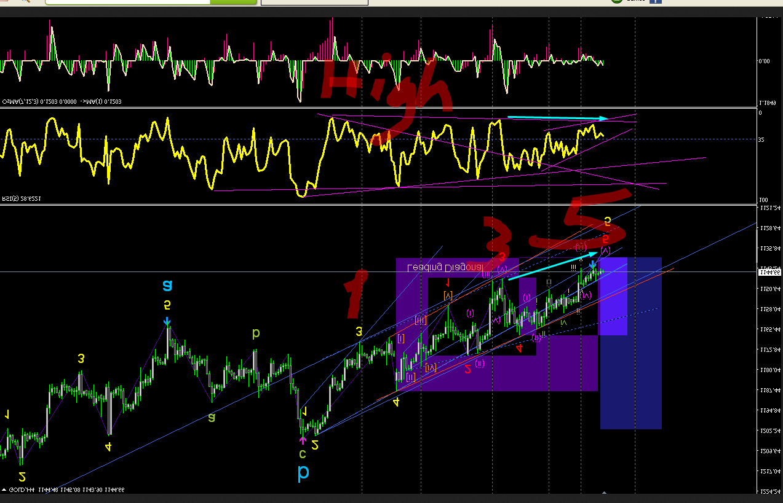783x503 pixels.
Task: Select the blue arrow at the wave 5 peak
Action: pos(167,321)
